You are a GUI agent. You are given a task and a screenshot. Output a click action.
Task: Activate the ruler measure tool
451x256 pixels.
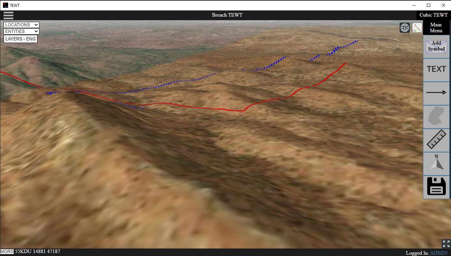pyautogui.click(x=436, y=140)
